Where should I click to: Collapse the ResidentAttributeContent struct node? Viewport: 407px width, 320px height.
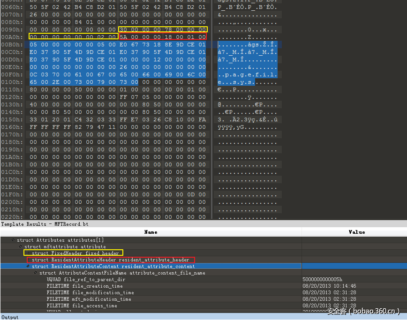coord(28,267)
